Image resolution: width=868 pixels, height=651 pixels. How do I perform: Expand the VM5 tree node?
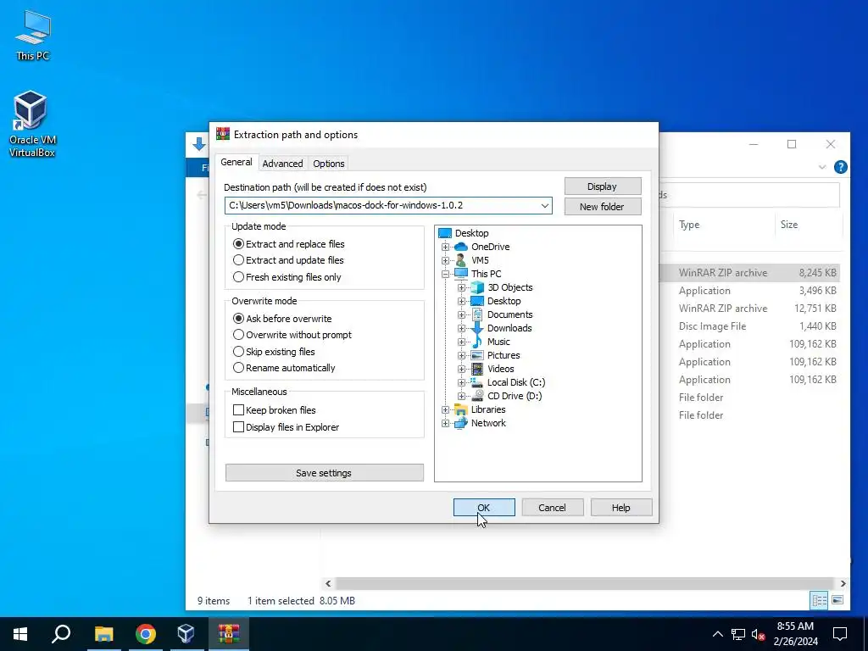tap(445, 260)
